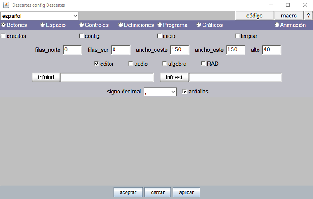Click the ancho_este input field

236,50
